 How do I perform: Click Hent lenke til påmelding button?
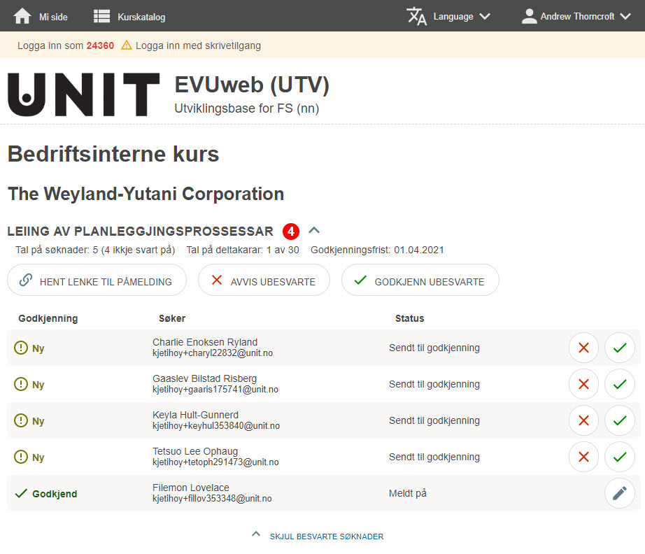pyautogui.click(x=97, y=280)
